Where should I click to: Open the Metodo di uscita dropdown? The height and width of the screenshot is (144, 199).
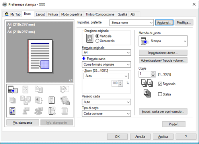tap(163, 41)
